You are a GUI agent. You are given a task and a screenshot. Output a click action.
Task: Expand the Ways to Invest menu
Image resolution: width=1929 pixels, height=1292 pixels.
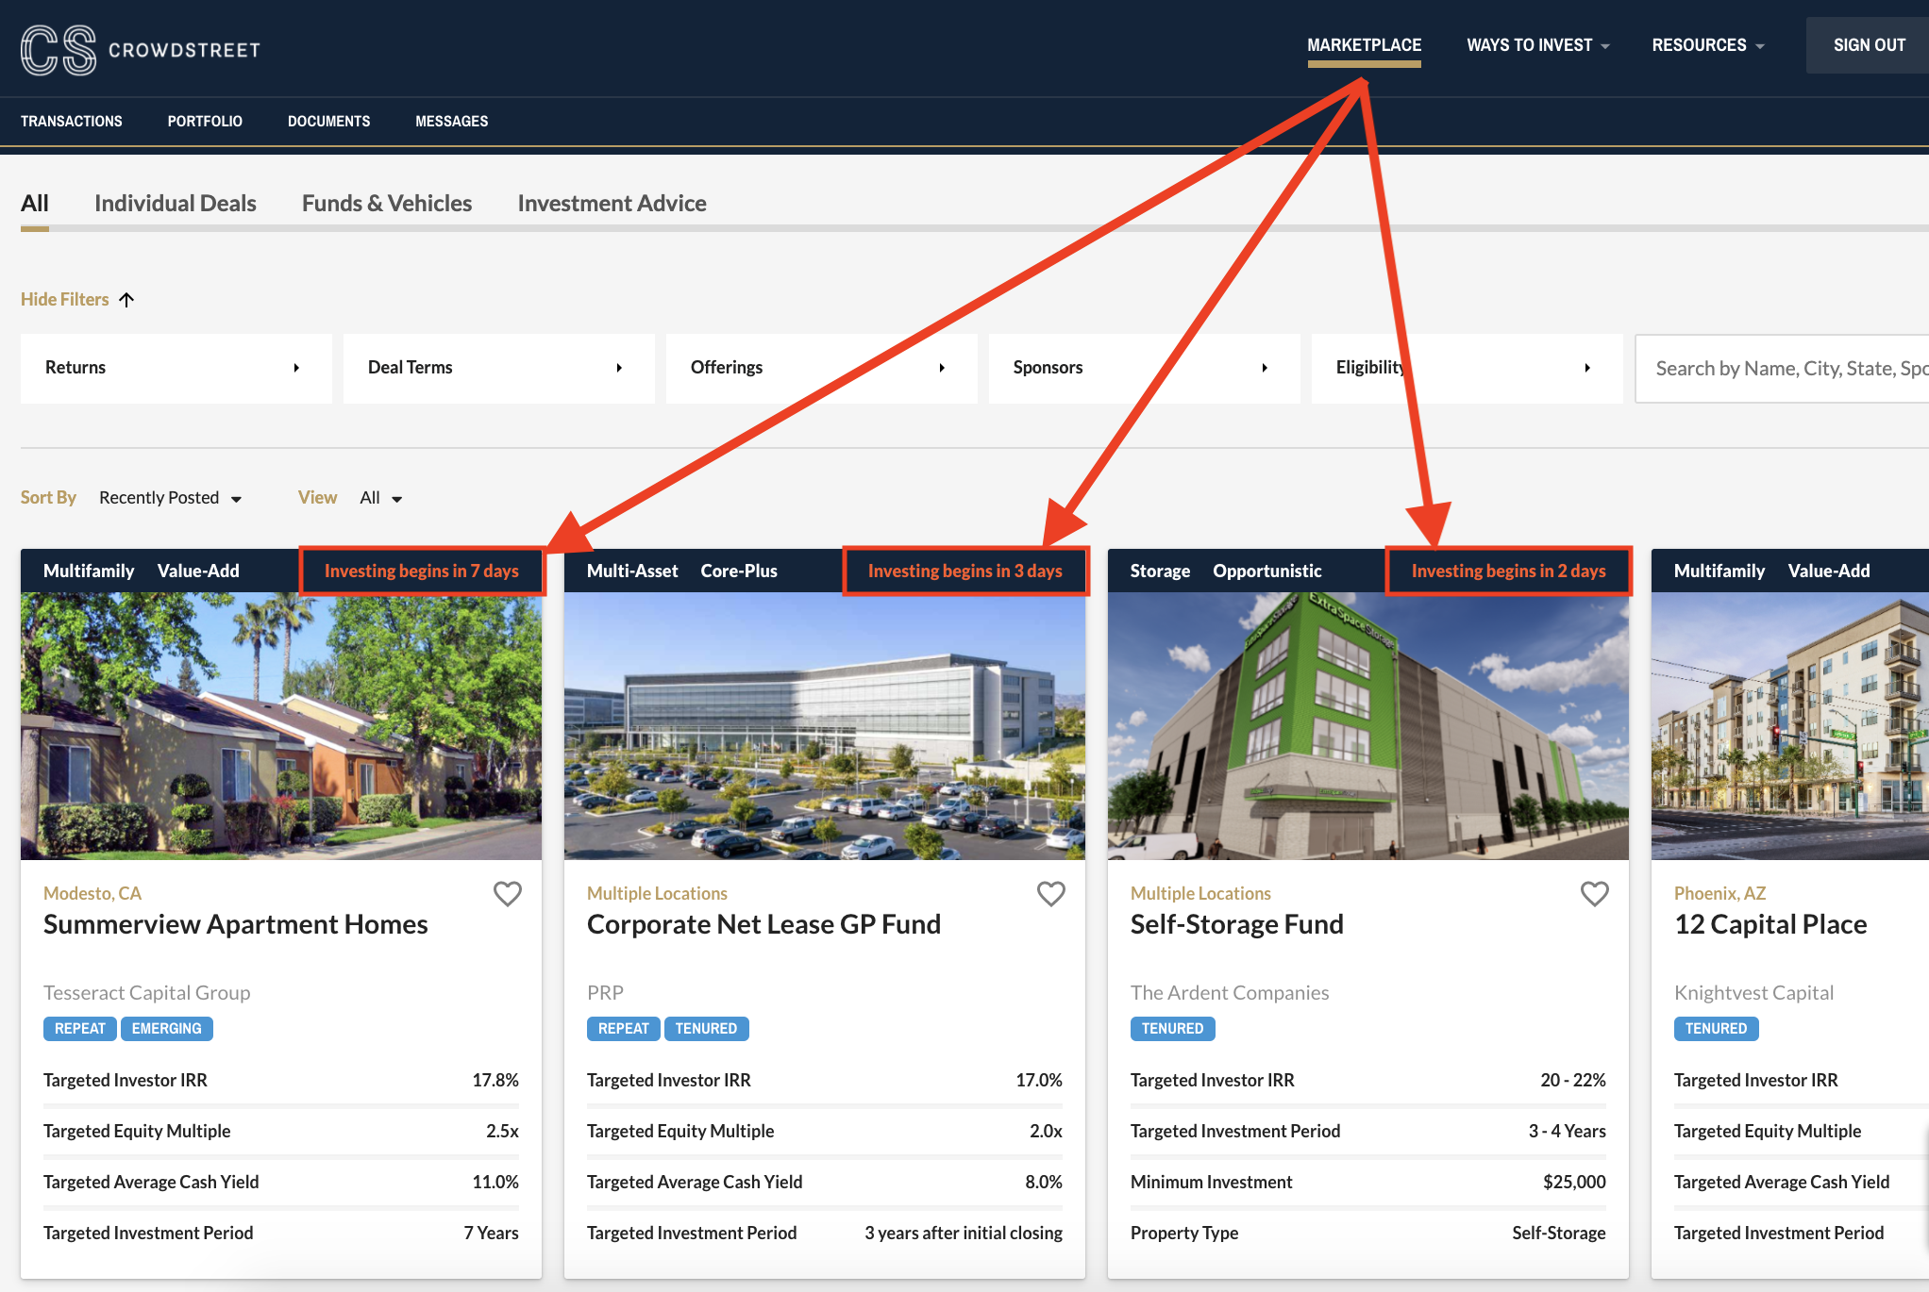(1537, 45)
